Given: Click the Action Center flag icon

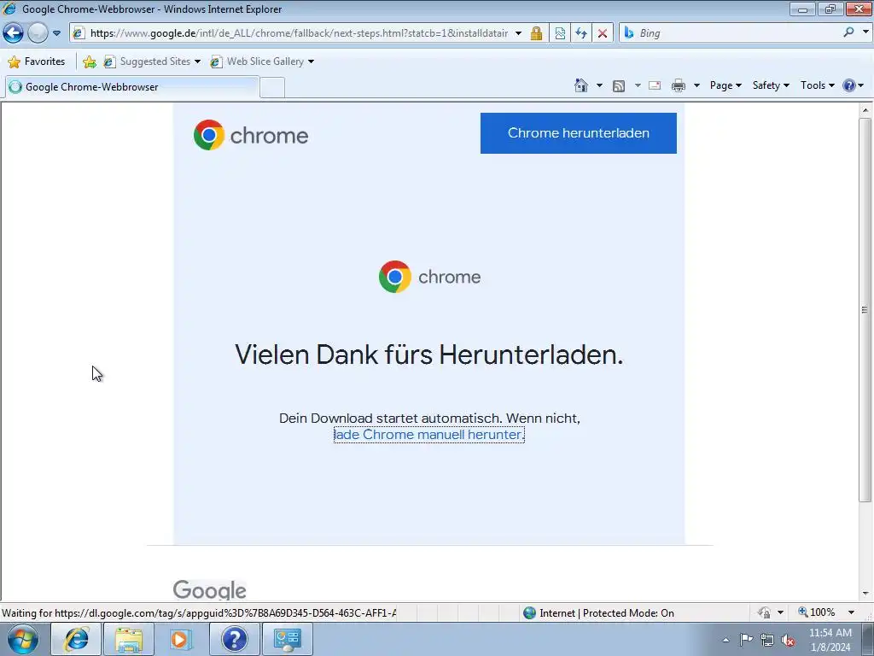Looking at the screenshot, I should 746,639.
